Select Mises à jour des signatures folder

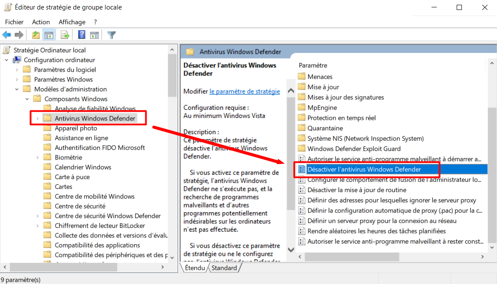(x=346, y=97)
